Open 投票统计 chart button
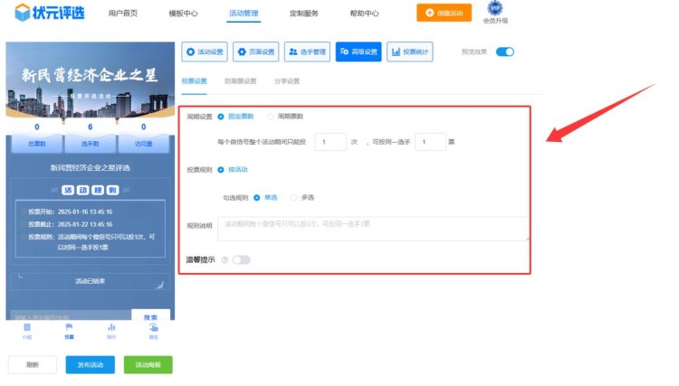Image resolution: width=679 pixels, height=386 pixels. (409, 52)
